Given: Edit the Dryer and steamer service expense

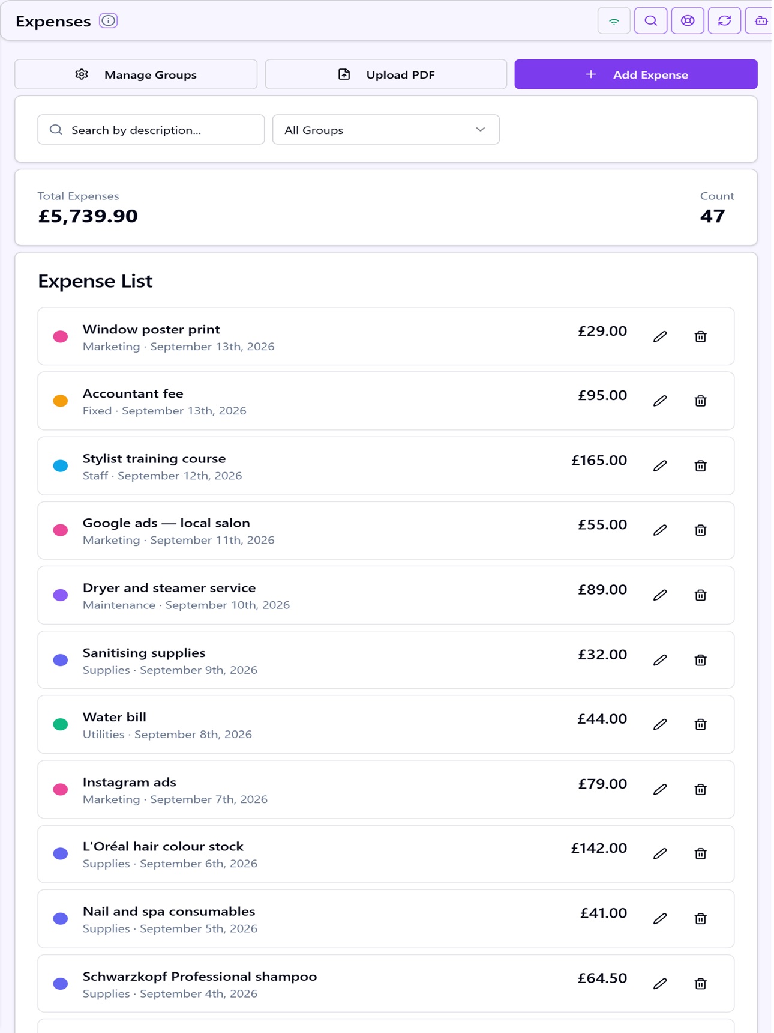Looking at the screenshot, I should (x=660, y=595).
